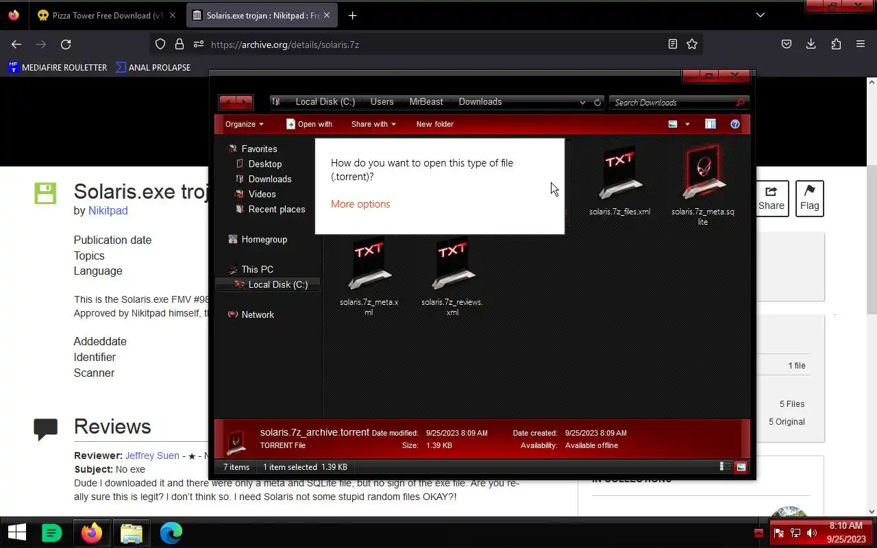
Task: Click the Firefox URL address field
Action: [435, 45]
